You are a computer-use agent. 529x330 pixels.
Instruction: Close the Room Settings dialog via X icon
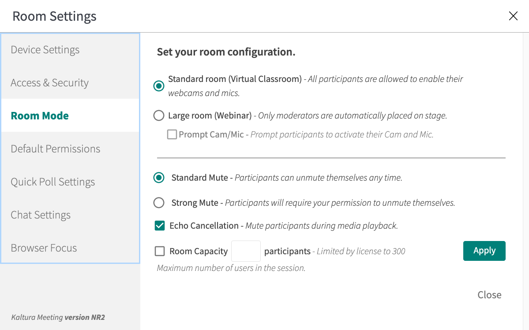[513, 16]
